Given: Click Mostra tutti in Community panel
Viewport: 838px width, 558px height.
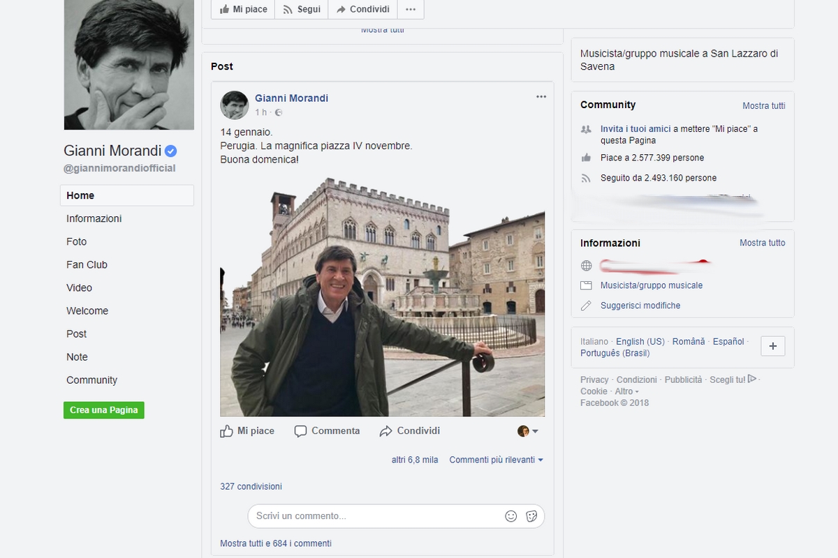Looking at the screenshot, I should 764,106.
